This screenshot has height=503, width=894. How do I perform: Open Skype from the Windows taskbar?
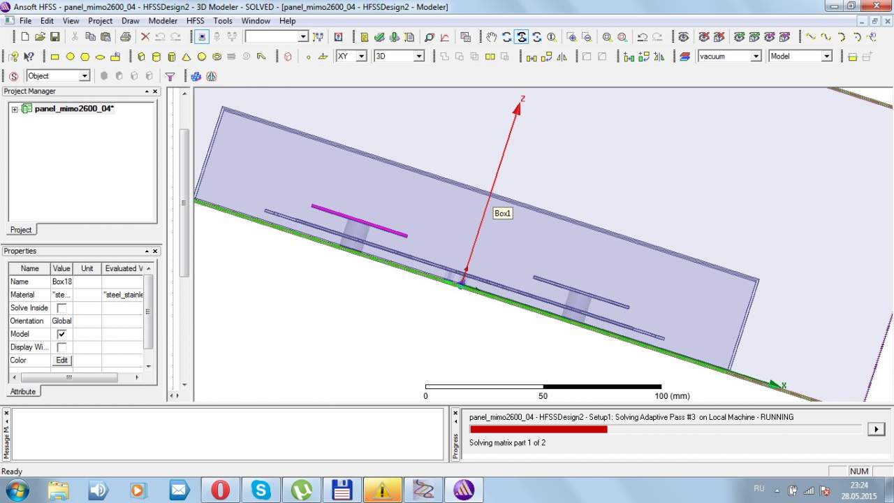[261, 490]
